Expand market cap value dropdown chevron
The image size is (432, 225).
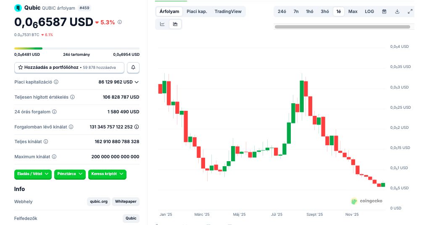pos(137,82)
